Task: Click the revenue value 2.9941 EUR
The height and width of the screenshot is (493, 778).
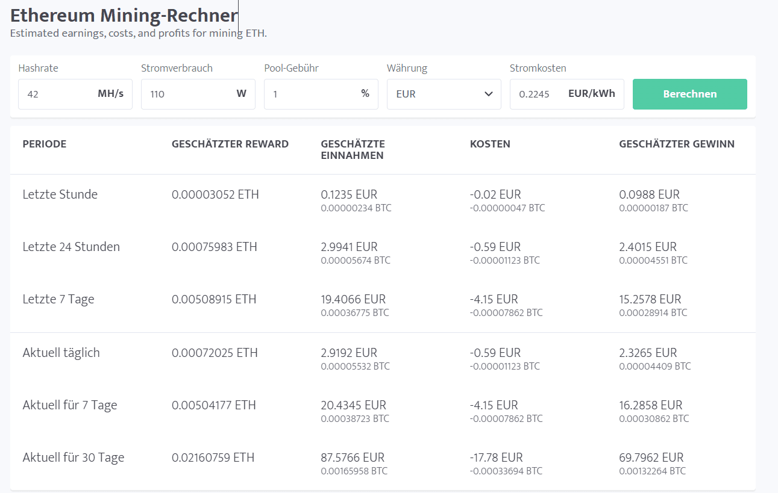Action: point(350,247)
